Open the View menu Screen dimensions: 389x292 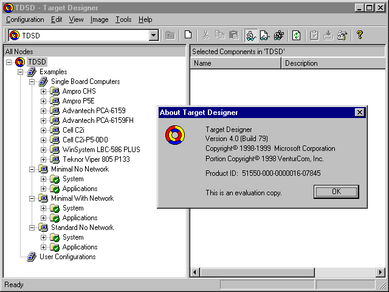(x=76, y=19)
